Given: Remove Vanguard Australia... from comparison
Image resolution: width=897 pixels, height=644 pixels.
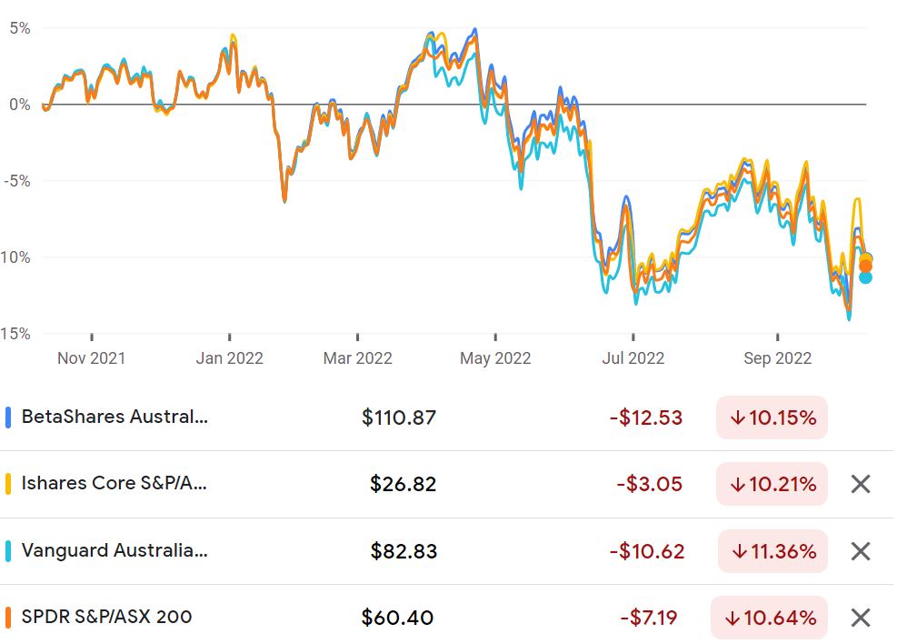Looking at the screenshot, I should (x=861, y=551).
